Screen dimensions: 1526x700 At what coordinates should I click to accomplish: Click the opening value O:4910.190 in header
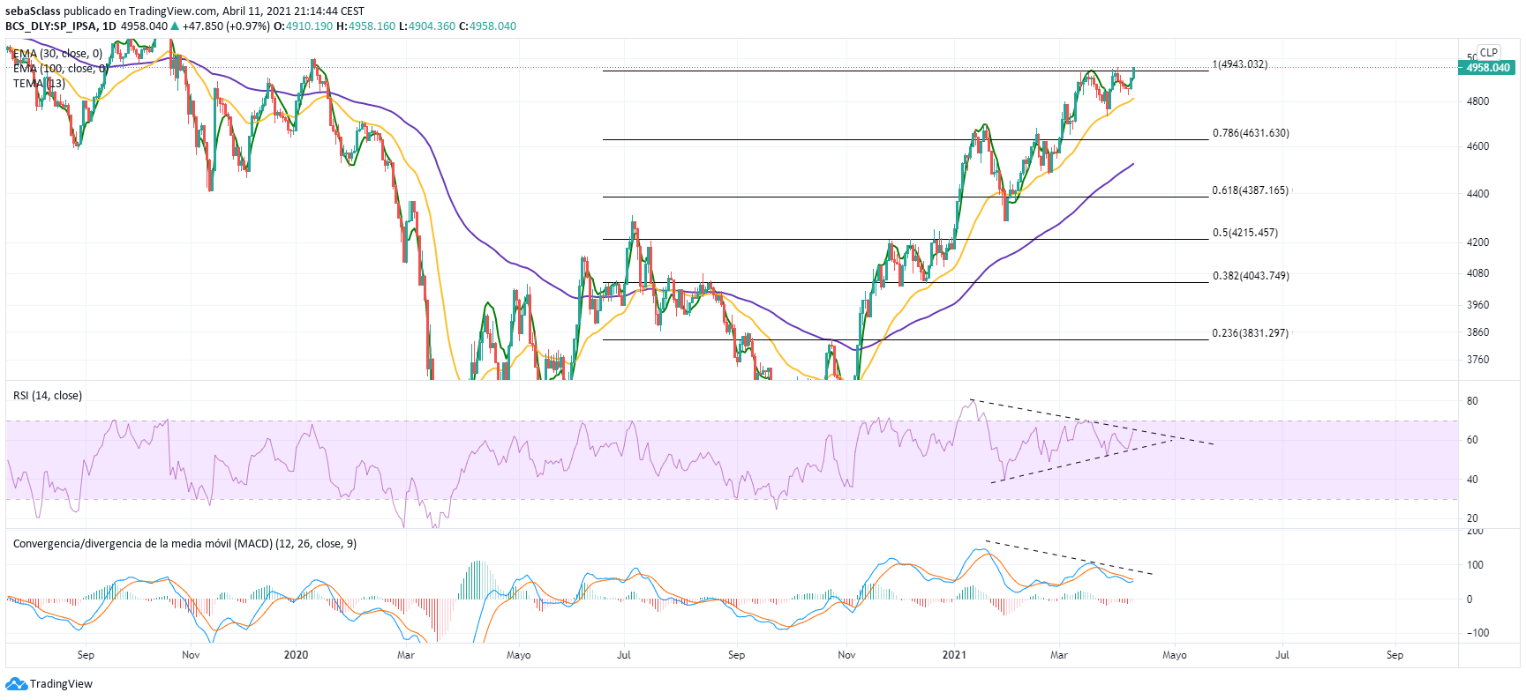[303, 26]
